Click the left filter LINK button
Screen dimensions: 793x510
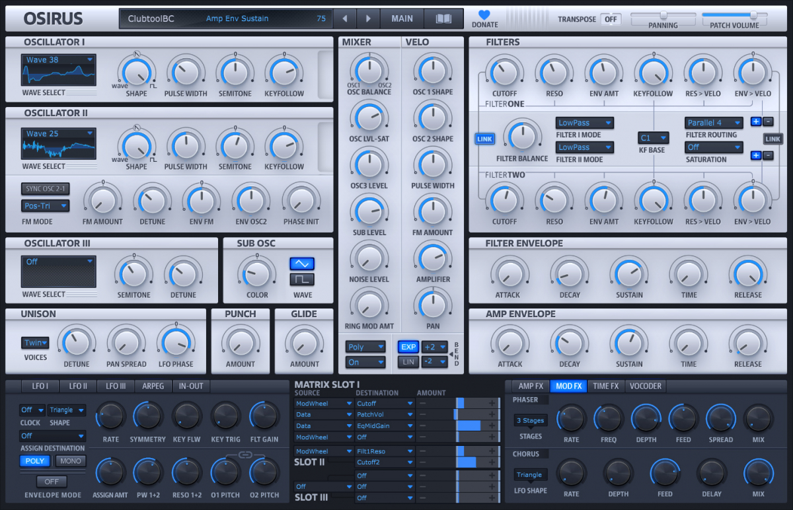pyautogui.click(x=484, y=139)
